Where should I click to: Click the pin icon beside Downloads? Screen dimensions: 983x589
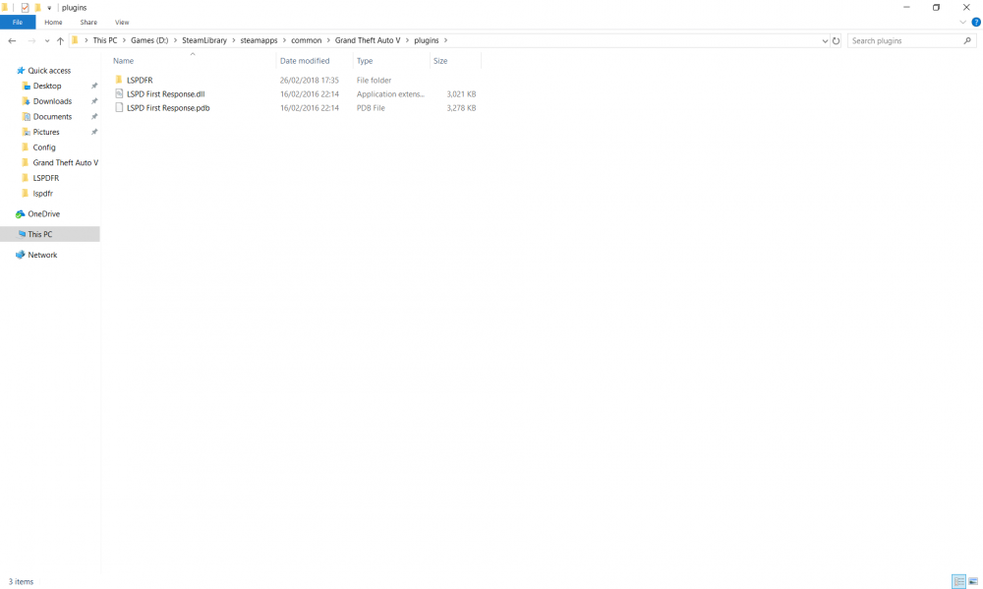(94, 101)
